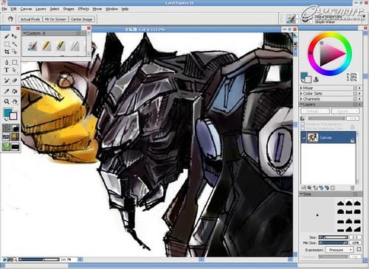Toggle Pick Up Underlying Color checkbox
The image size is (369, 269).
pyautogui.click(x=303, y=128)
